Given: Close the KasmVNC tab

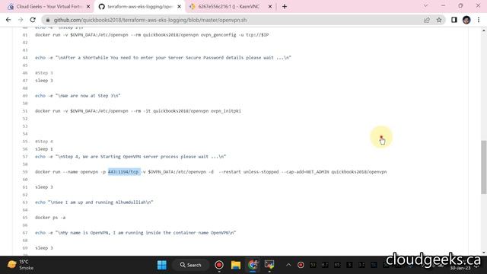Looking at the screenshot, I should coord(270,6).
